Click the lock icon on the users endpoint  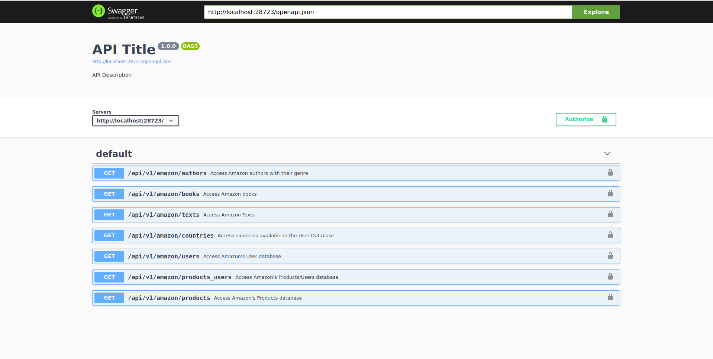pyautogui.click(x=610, y=256)
